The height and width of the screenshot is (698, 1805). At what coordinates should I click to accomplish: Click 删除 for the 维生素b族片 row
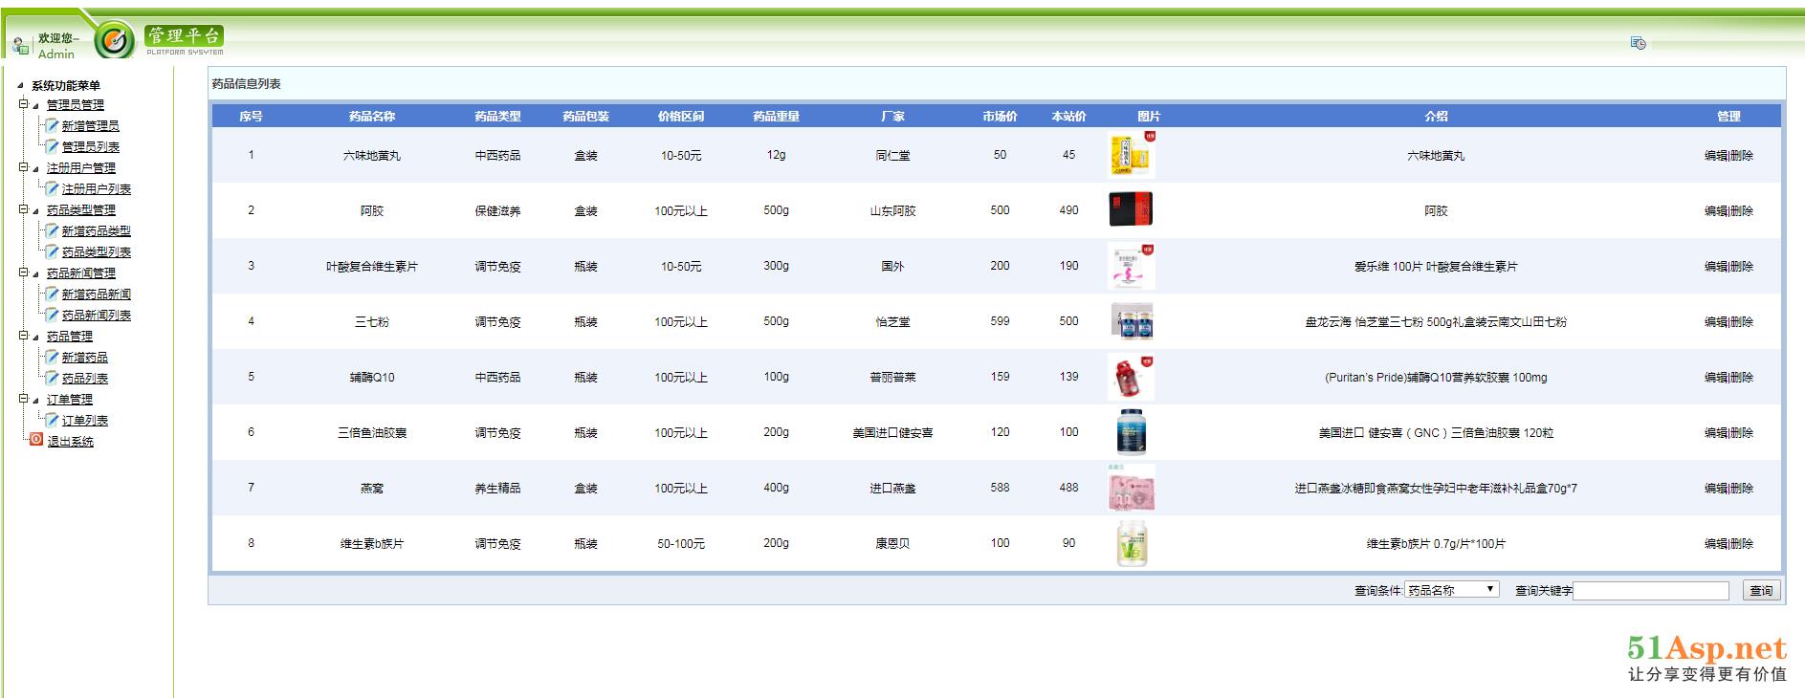coord(1742,543)
